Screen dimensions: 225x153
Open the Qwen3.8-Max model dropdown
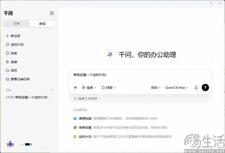177,88
